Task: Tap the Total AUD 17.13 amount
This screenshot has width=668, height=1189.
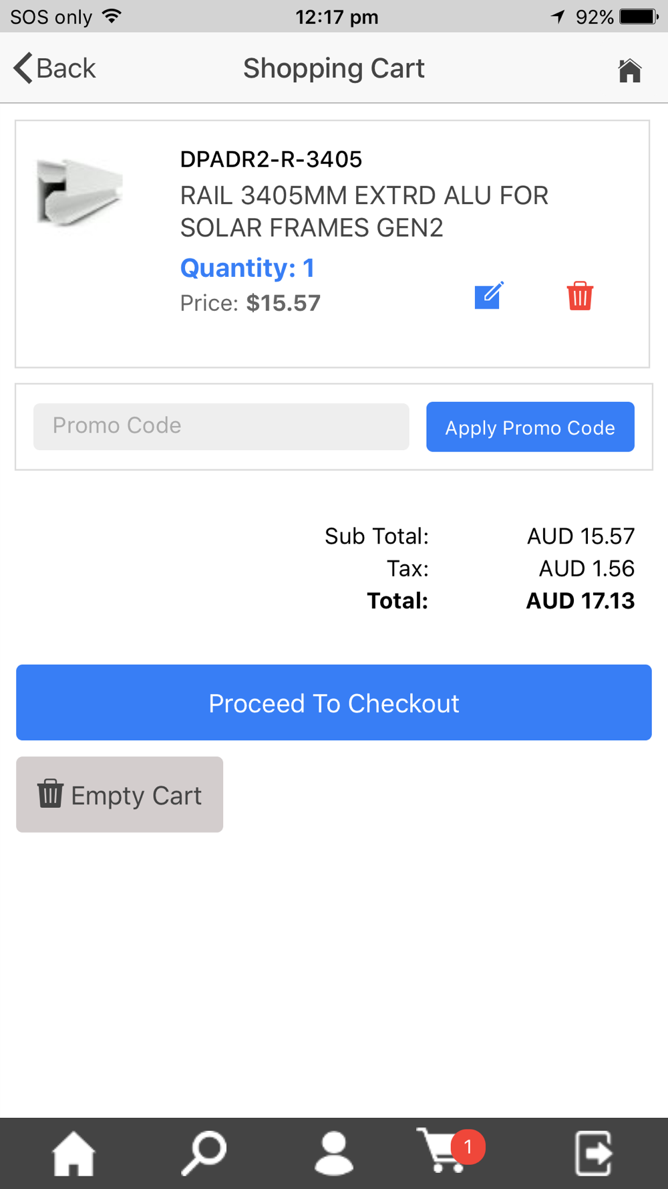Action: tap(580, 601)
